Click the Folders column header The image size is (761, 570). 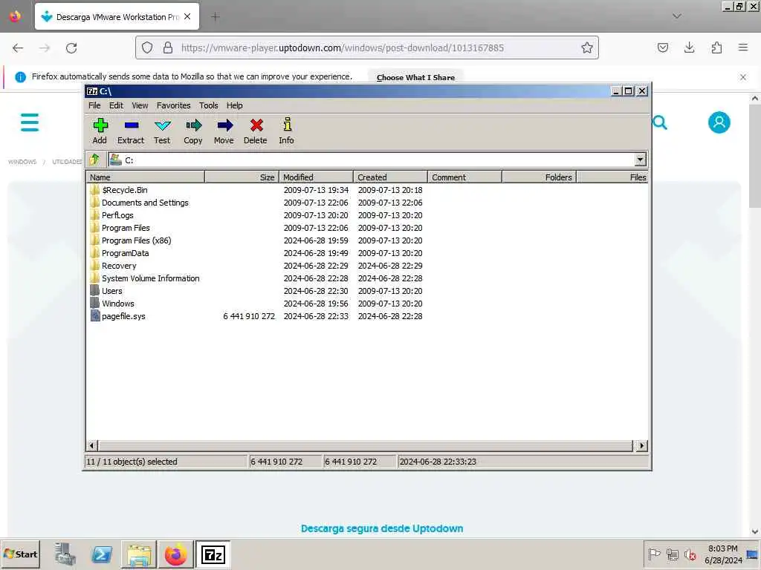[x=539, y=177]
